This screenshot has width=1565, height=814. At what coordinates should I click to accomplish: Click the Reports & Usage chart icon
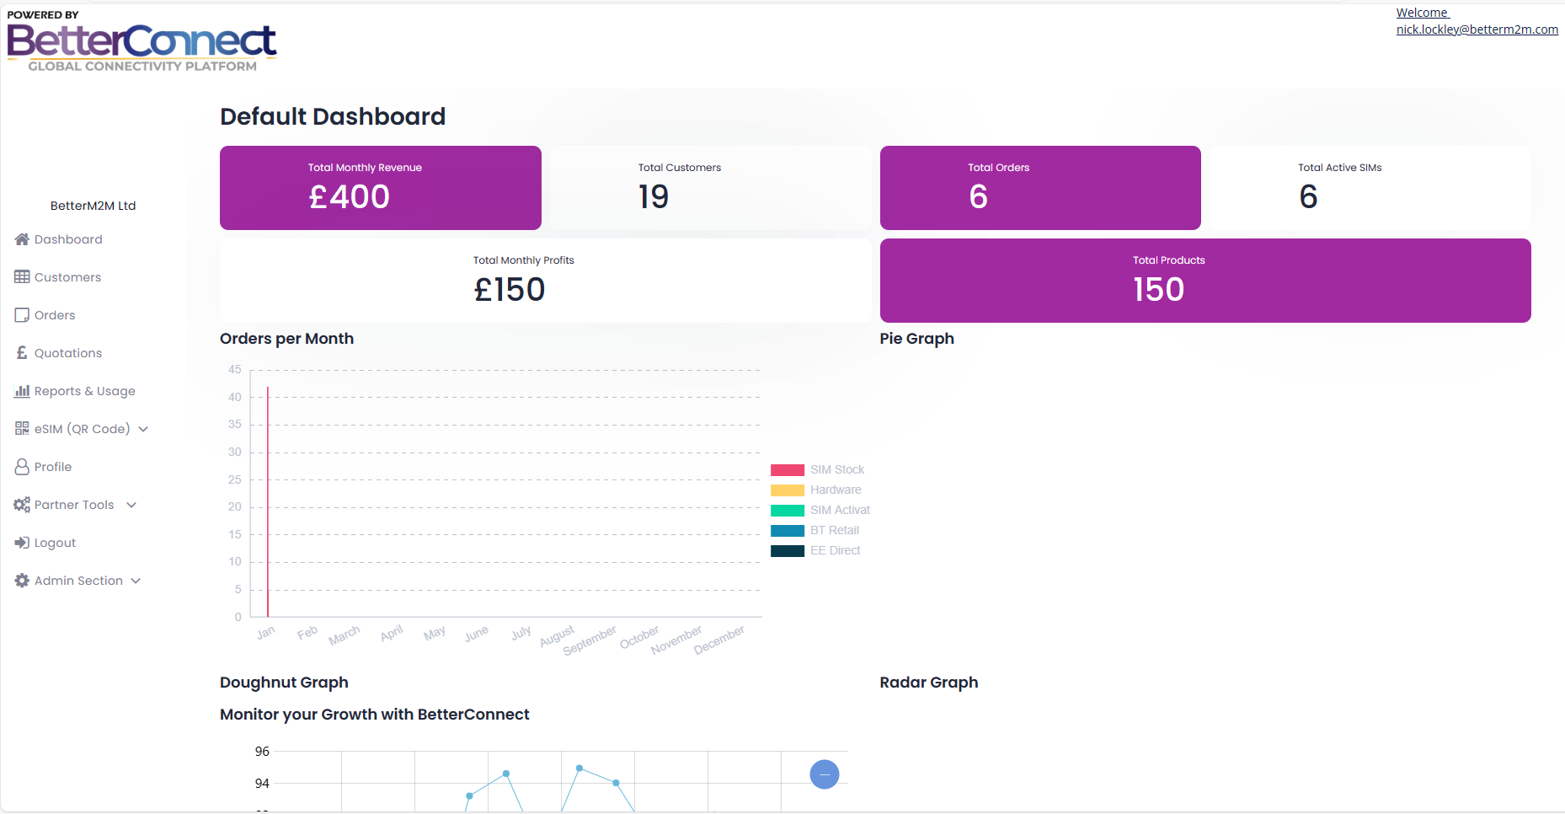click(x=22, y=391)
